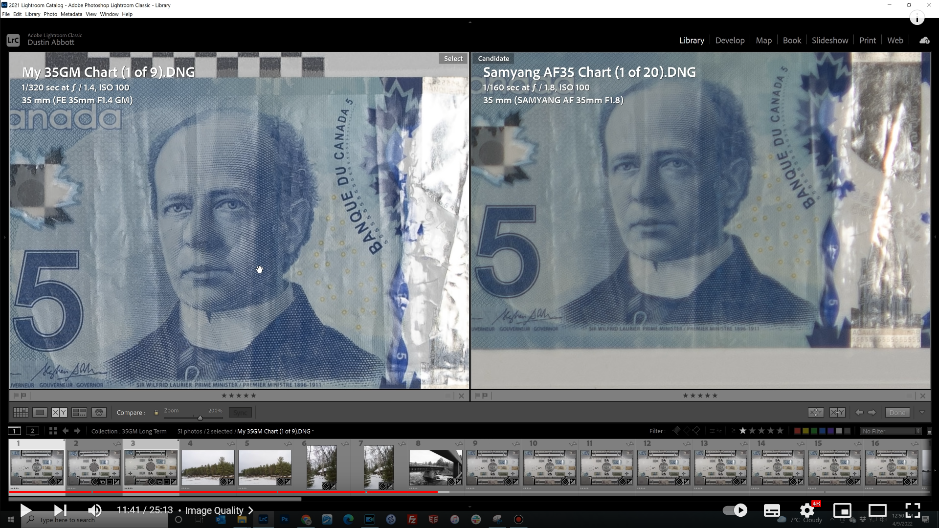Click the Make Select XY icon
939x528 pixels.
point(837,413)
